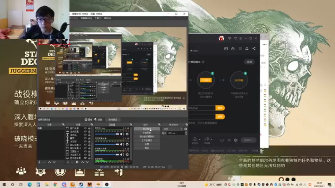
Task: Toggle visibility eye of 游戏采集 source
Action: click(x=85, y=132)
